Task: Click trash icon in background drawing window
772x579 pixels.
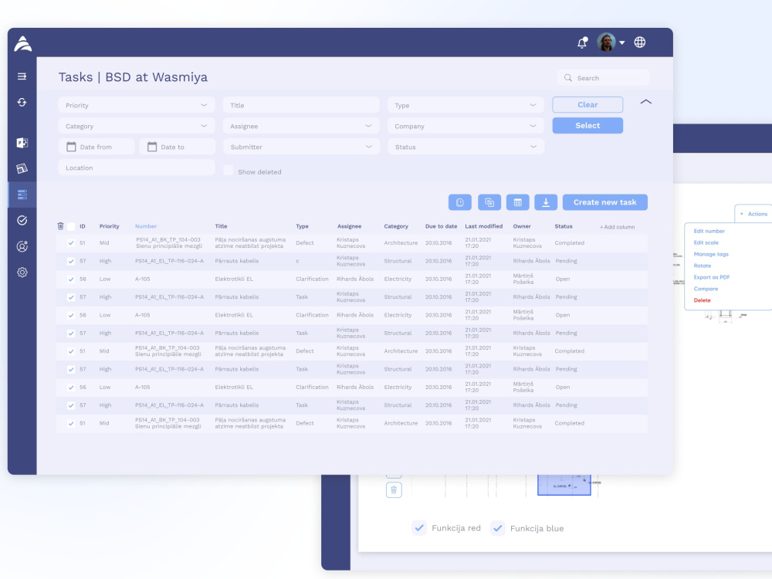Action: click(394, 490)
